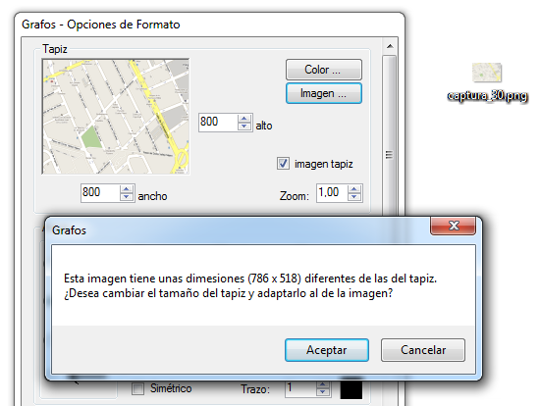Viewport: 540px width, 406px height.
Task: Uncheck the imagen tapiz checkbox
Action: (x=283, y=164)
